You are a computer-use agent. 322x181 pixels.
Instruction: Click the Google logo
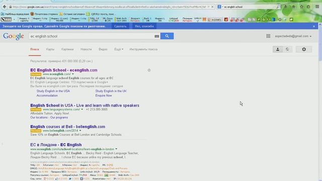point(14,36)
